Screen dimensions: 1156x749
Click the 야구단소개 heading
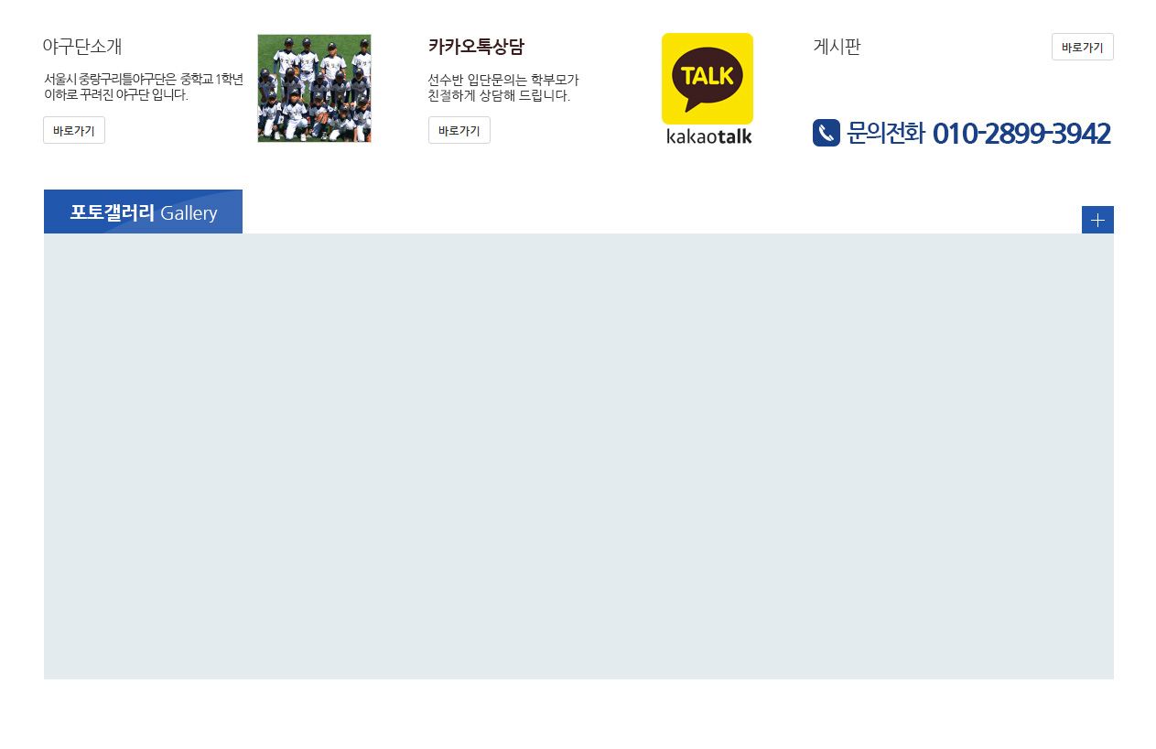(82, 47)
